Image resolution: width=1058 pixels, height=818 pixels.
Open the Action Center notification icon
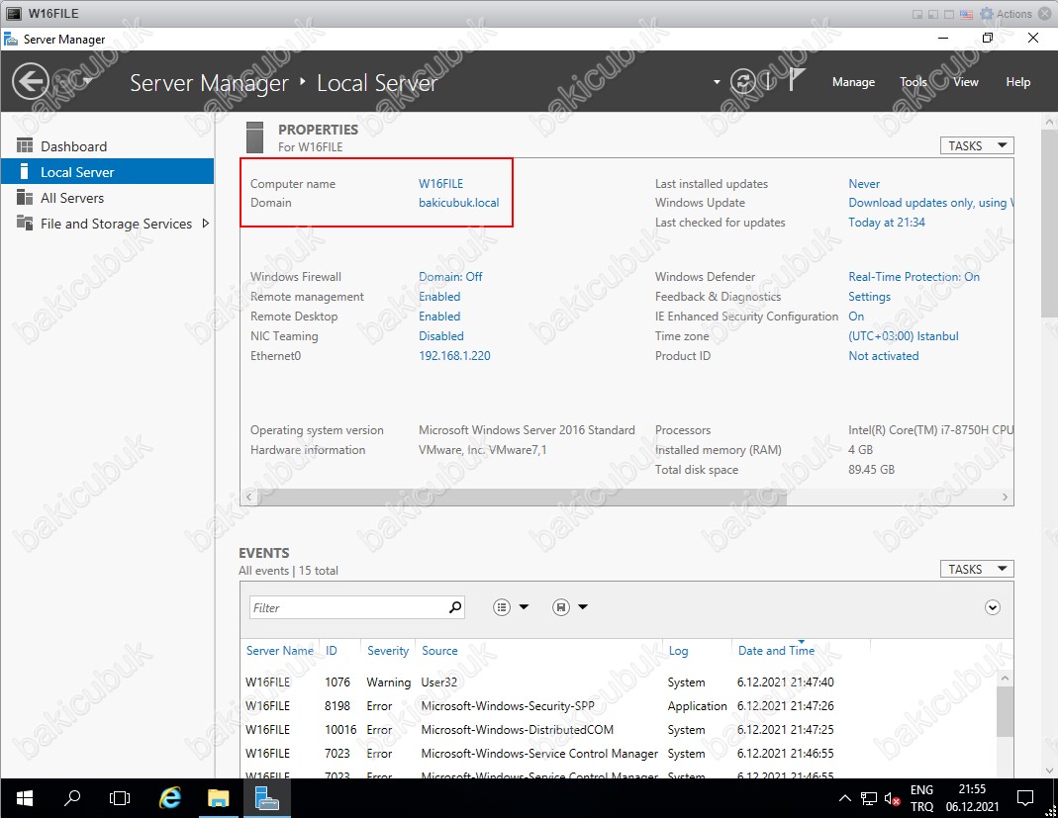click(x=1025, y=798)
